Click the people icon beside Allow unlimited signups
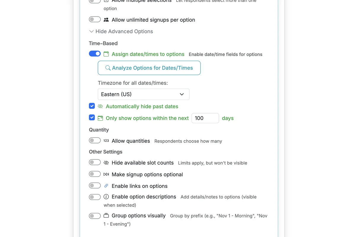The width and height of the screenshot is (356, 237). pyautogui.click(x=106, y=20)
